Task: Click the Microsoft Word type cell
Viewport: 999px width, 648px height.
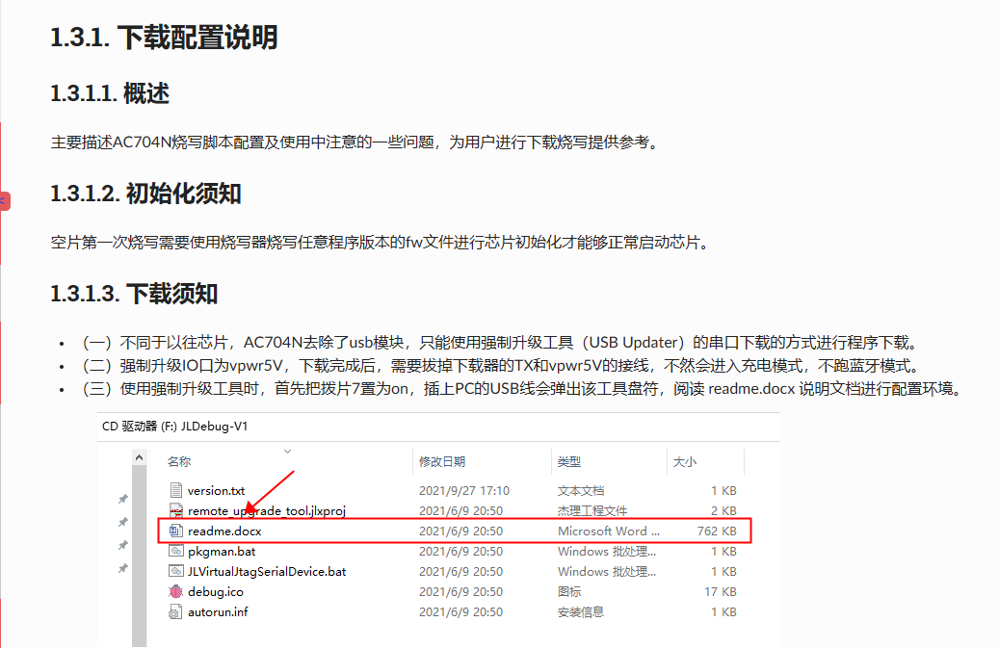Action: pyautogui.click(x=609, y=531)
